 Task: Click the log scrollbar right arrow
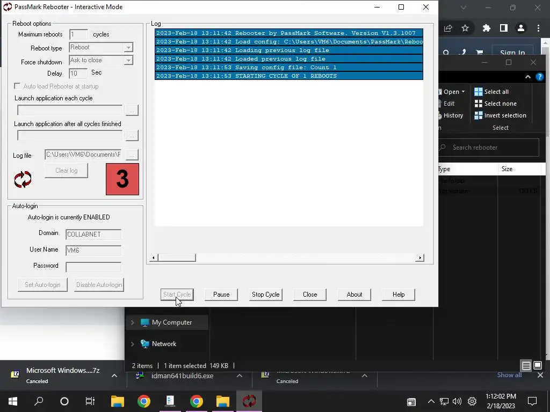pyautogui.click(x=420, y=258)
